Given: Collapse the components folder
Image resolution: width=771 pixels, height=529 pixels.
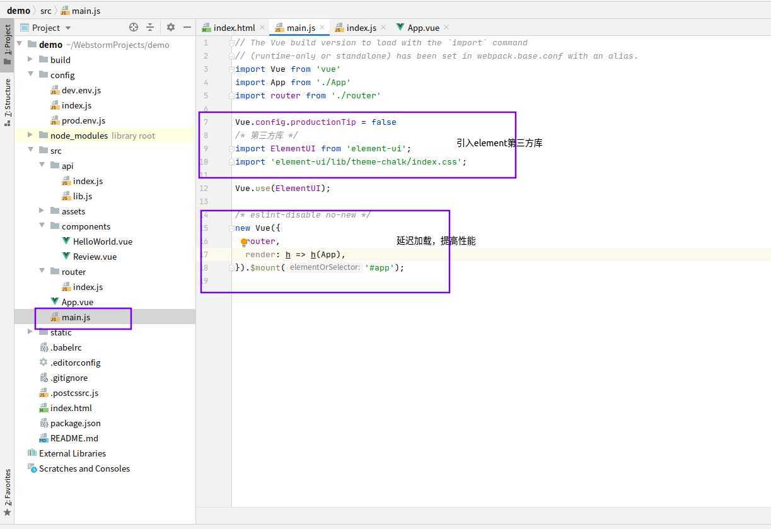Looking at the screenshot, I should coord(42,226).
